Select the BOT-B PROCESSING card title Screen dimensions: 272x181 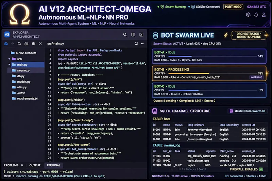172,70
